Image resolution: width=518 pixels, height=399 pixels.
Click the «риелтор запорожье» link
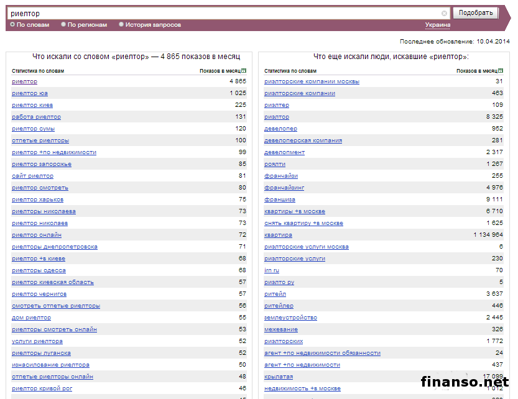tap(42, 164)
